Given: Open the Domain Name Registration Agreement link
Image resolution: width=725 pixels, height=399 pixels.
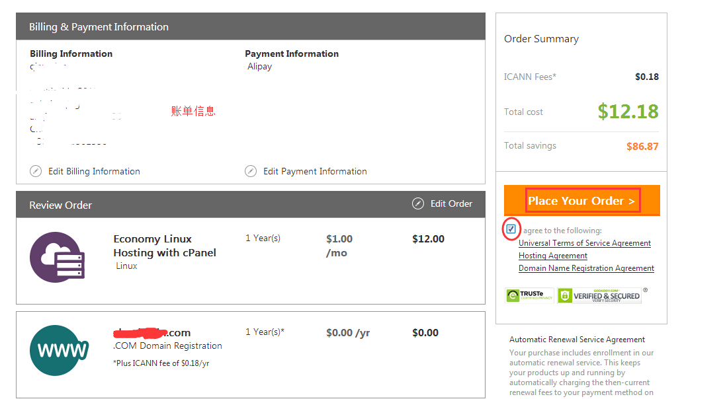Looking at the screenshot, I should pyautogui.click(x=586, y=268).
